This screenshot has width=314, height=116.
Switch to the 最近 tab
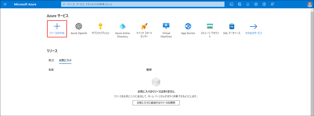51,60
